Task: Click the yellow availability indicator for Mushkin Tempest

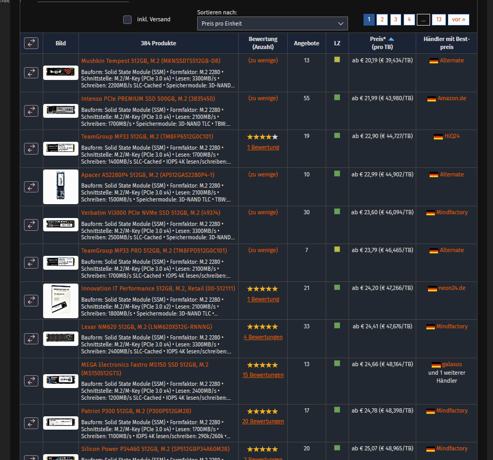Action: tap(337, 59)
